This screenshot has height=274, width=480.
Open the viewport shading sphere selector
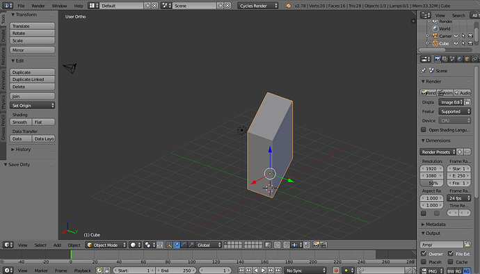(x=135, y=245)
